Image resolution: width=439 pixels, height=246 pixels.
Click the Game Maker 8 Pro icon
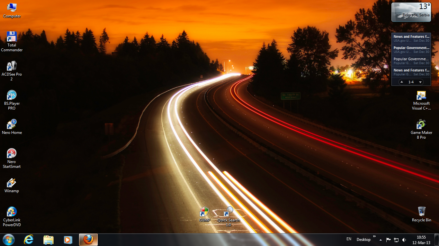point(421,129)
